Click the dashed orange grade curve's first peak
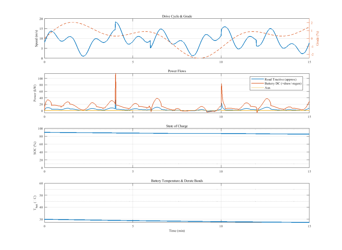This screenshot has height=250, width=342. click(x=73, y=22)
